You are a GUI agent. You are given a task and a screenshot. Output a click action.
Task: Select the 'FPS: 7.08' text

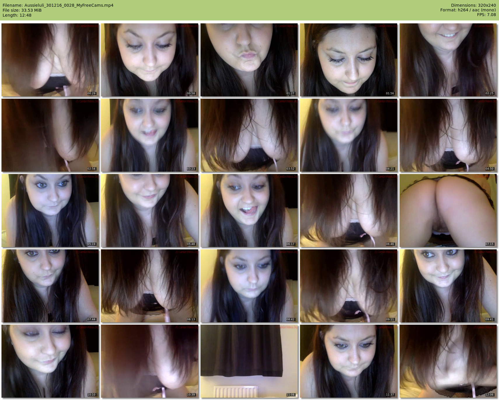tap(486, 15)
